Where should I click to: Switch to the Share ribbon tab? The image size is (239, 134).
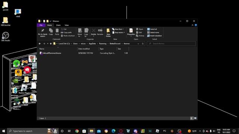tap(58, 25)
